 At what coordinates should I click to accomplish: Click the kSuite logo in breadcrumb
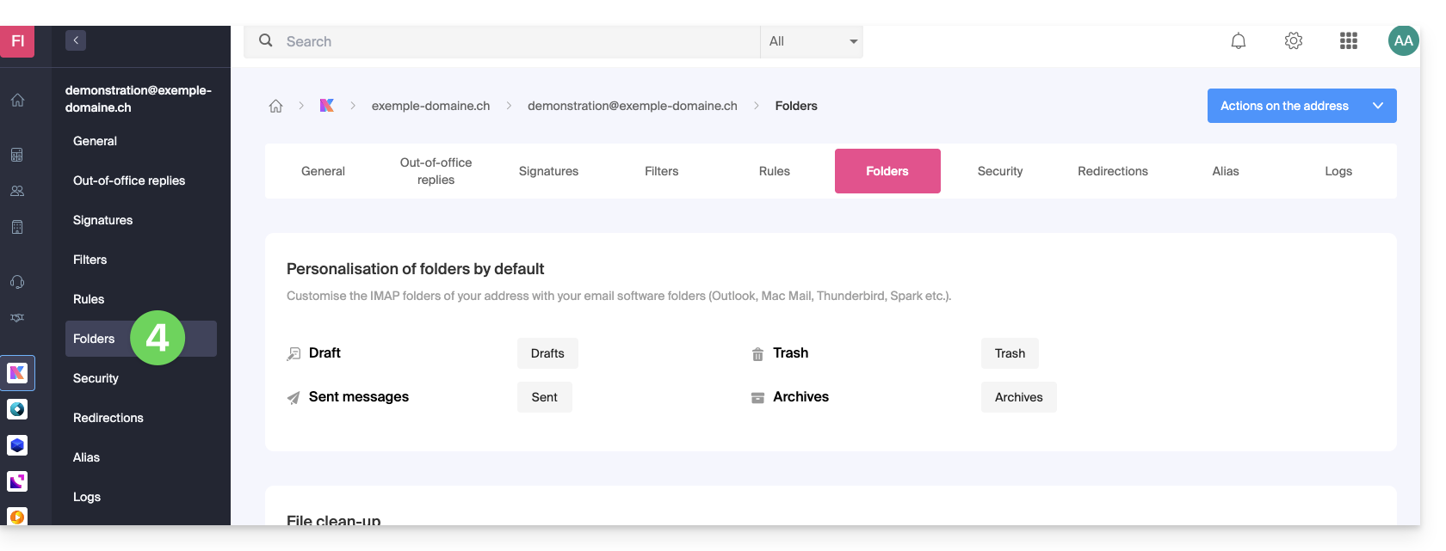(327, 106)
